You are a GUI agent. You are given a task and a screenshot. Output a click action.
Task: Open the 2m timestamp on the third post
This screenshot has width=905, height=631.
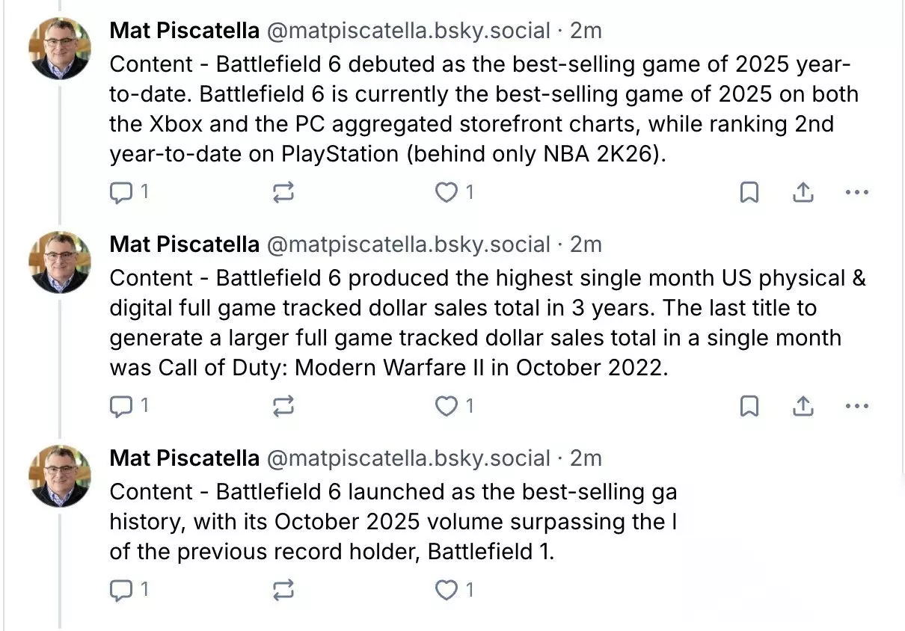tap(586, 458)
